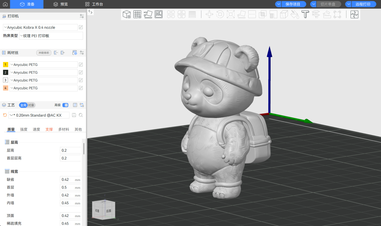Edit the Anycubic Kobra X printer preset

click(81, 27)
